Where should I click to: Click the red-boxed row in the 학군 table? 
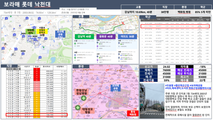(x=175, y=26)
